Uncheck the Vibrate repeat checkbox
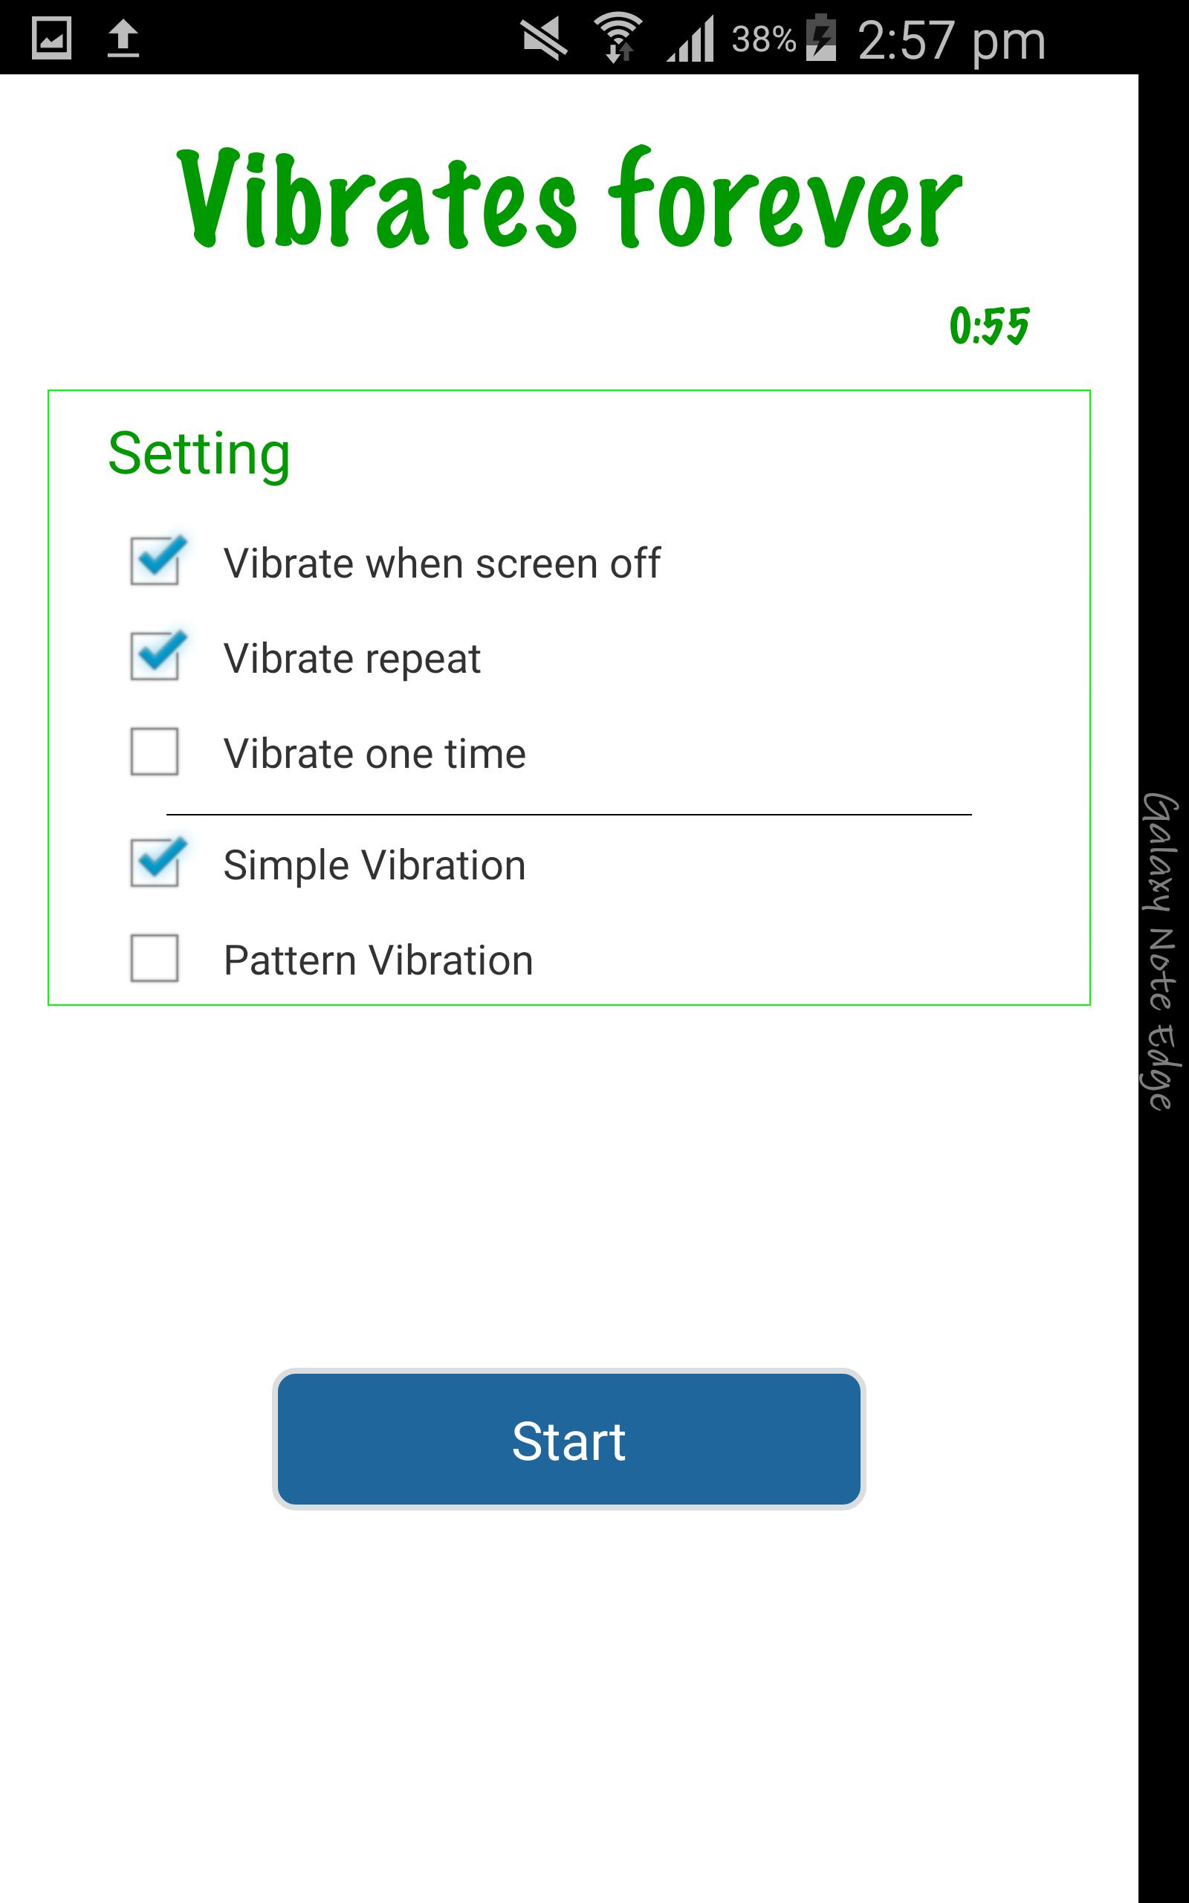 click(x=155, y=656)
